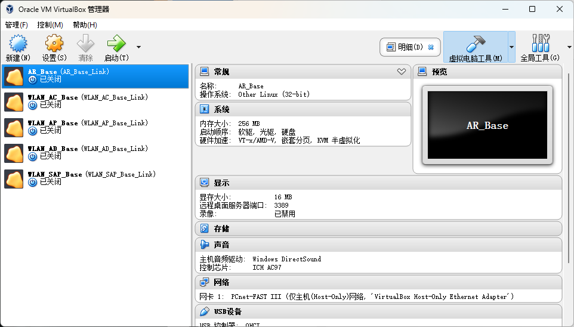
Task: Click the AR_Base preview thumbnail
Action: [x=487, y=125]
